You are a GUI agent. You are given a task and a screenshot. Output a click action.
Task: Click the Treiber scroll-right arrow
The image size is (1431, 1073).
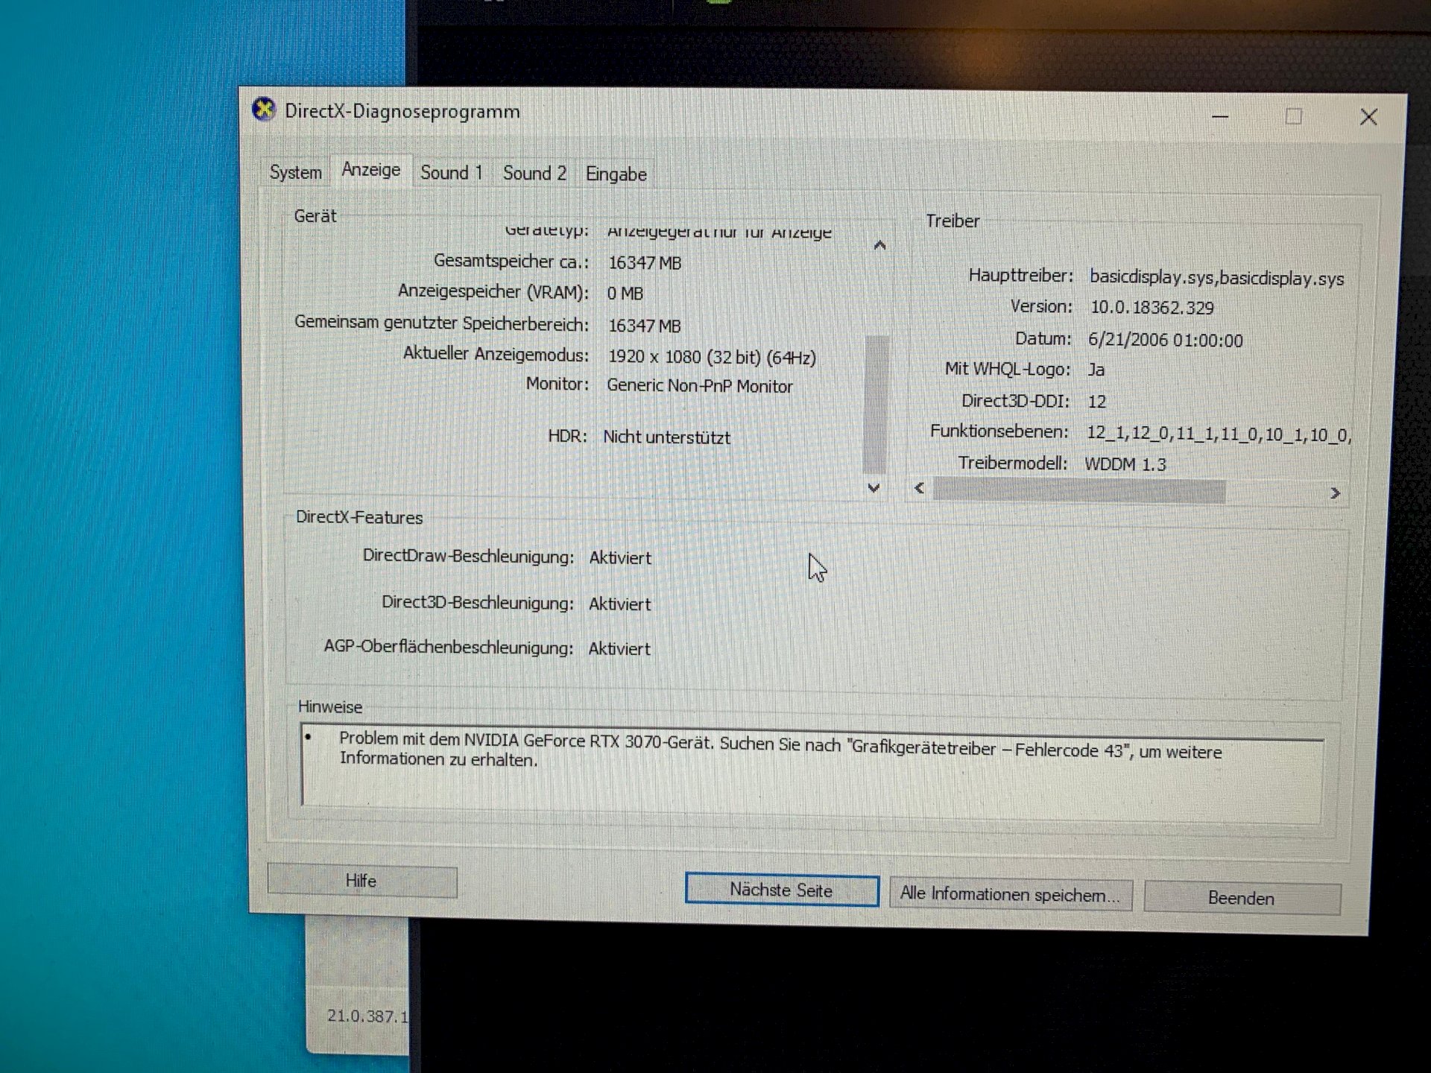(1335, 493)
